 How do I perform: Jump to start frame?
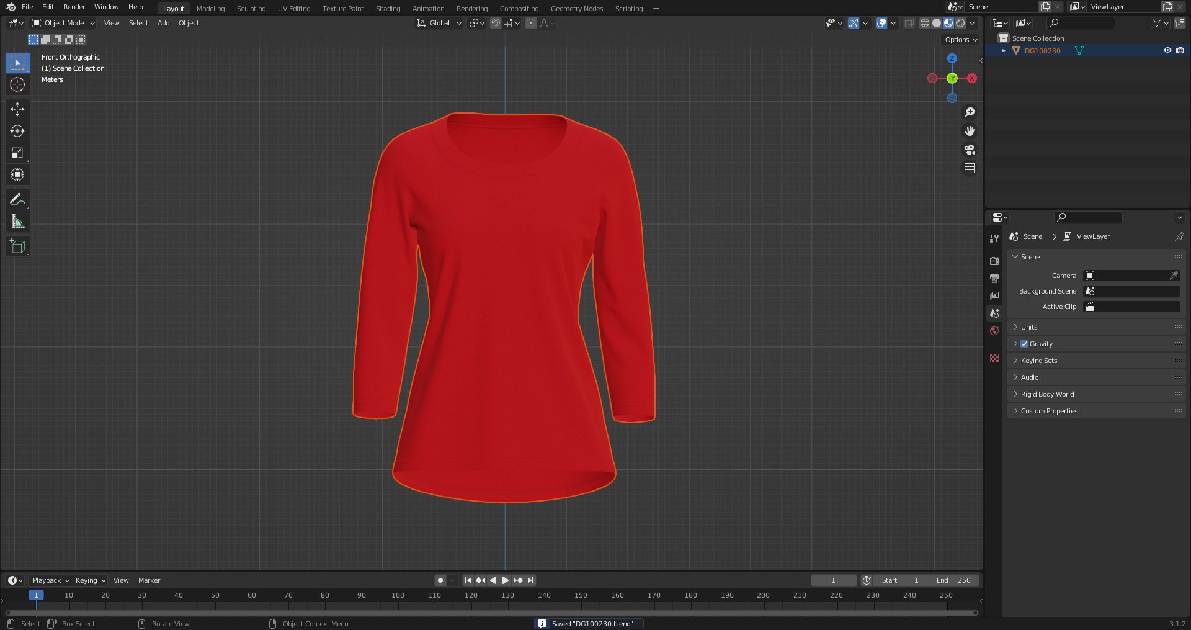[x=468, y=580]
